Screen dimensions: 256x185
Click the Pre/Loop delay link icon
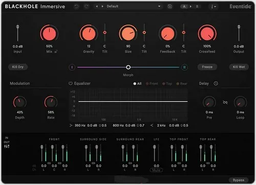point(225,102)
